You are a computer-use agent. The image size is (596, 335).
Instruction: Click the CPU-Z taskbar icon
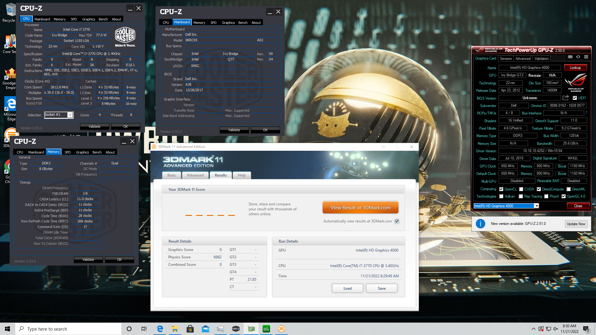[x=236, y=329]
